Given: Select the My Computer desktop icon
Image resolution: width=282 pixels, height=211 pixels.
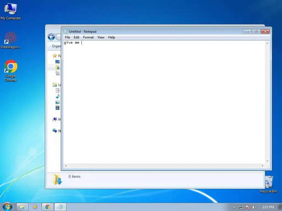Looking at the screenshot, I should [11, 11].
